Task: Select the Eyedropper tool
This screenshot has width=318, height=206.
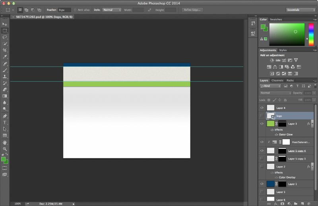Action: click(5, 57)
